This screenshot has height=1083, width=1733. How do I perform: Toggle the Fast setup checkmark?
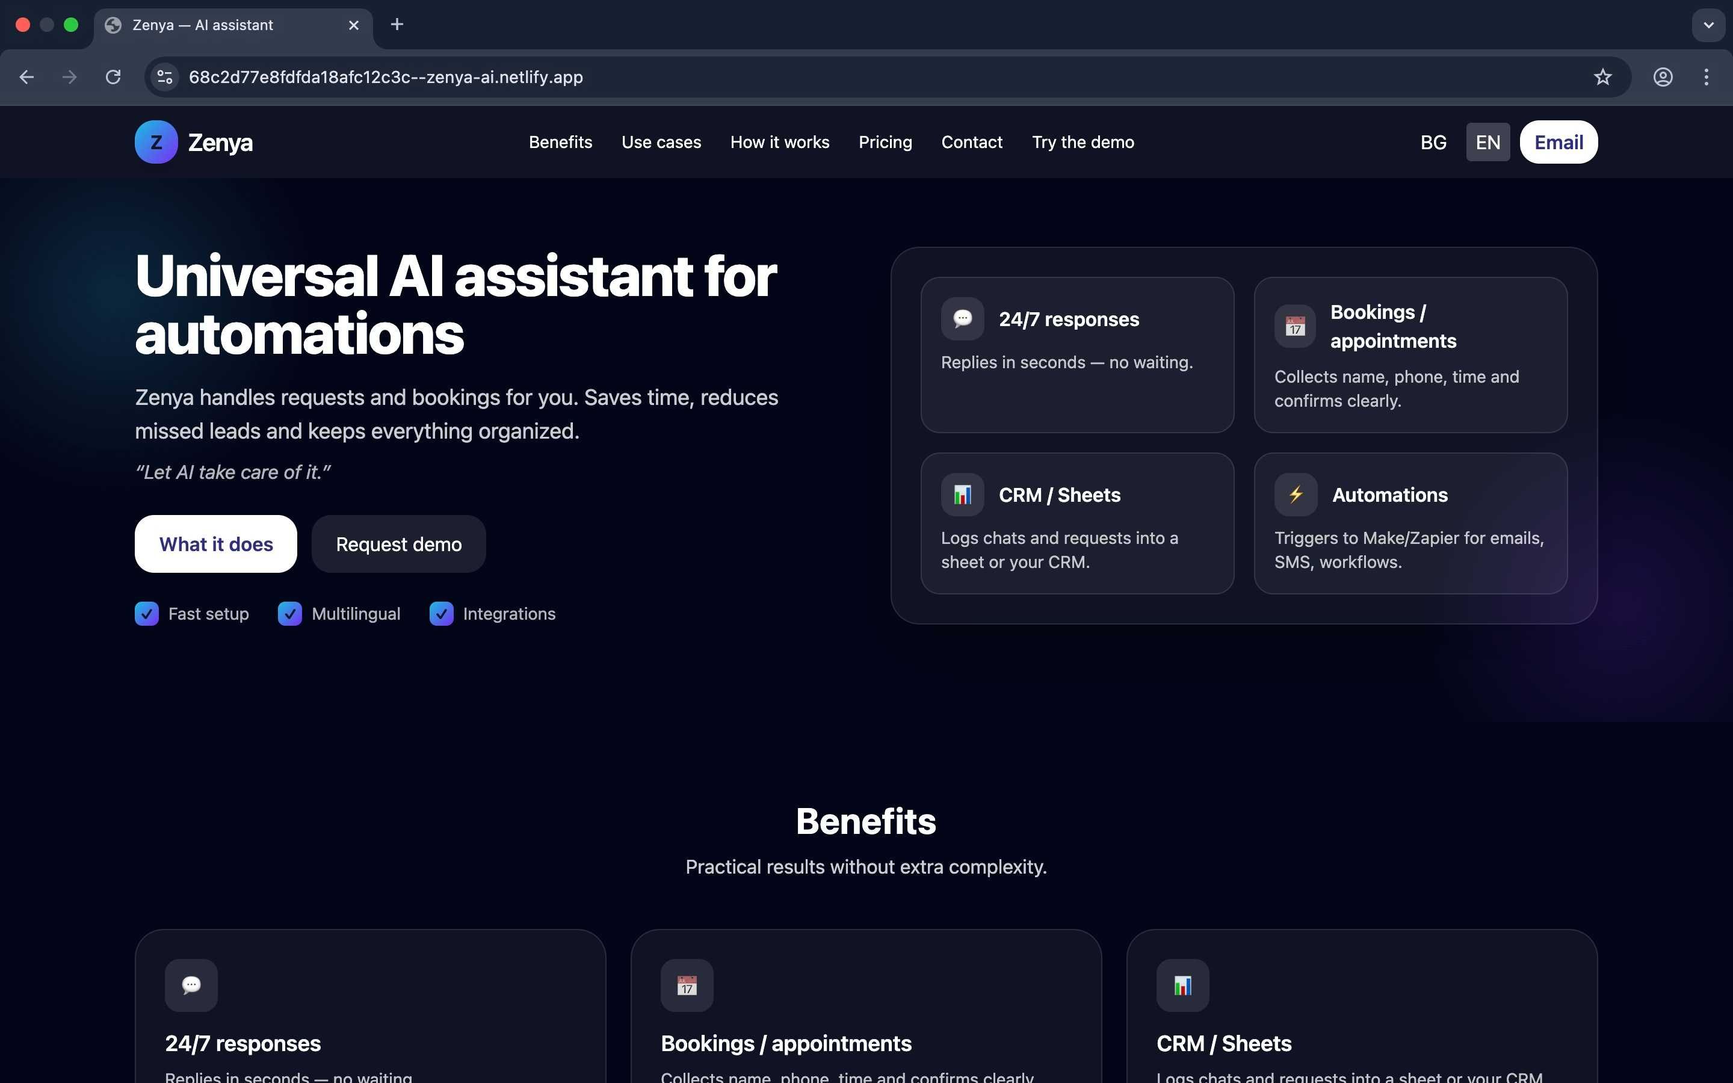pos(147,614)
